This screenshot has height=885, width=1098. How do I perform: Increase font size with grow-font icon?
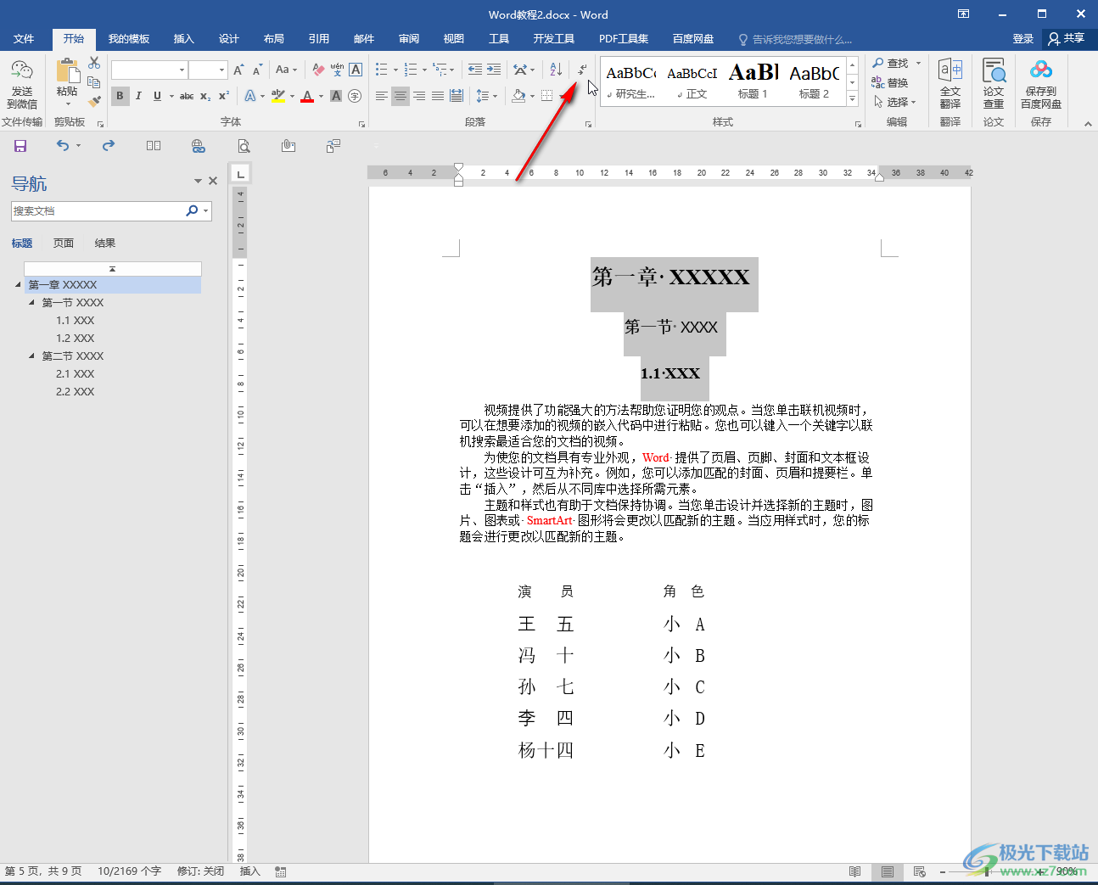(x=238, y=70)
